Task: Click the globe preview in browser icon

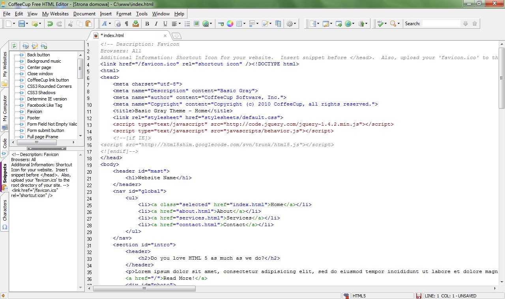Action: coord(348,24)
